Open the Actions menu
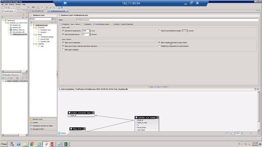The width and height of the screenshot is (262, 147). pos(11,4)
